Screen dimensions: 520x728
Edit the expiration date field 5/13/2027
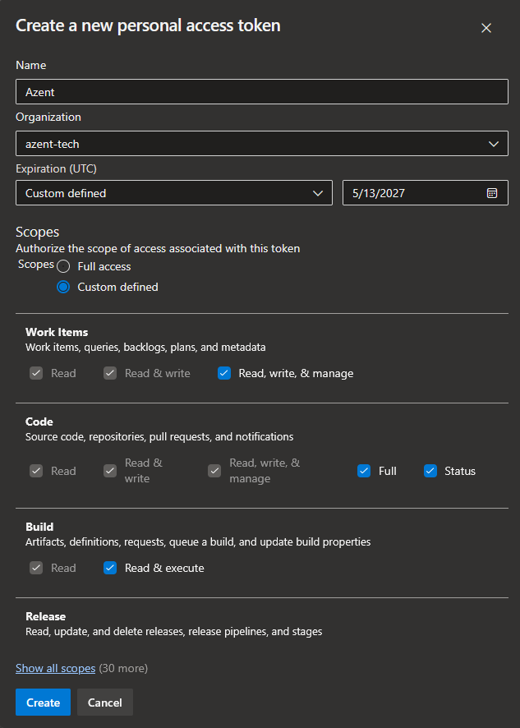coord(426,193)
